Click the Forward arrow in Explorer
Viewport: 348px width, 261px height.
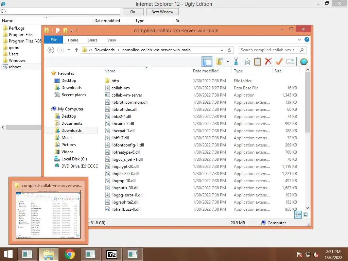tap(60, 50)
